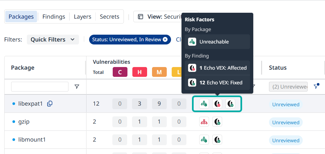The image size is (325, 154).
Task: Click the Critical severity C badge
Action: 120,72
